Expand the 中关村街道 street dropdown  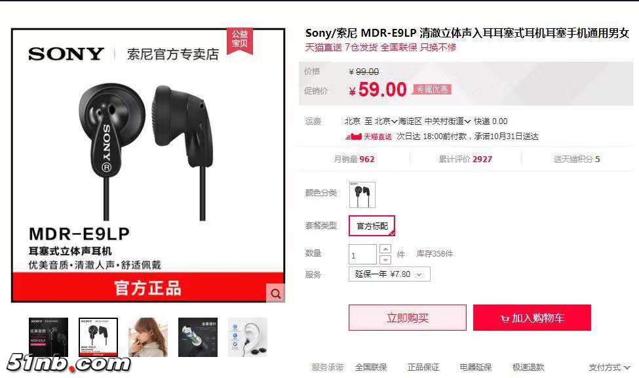(x=448, y=121)
